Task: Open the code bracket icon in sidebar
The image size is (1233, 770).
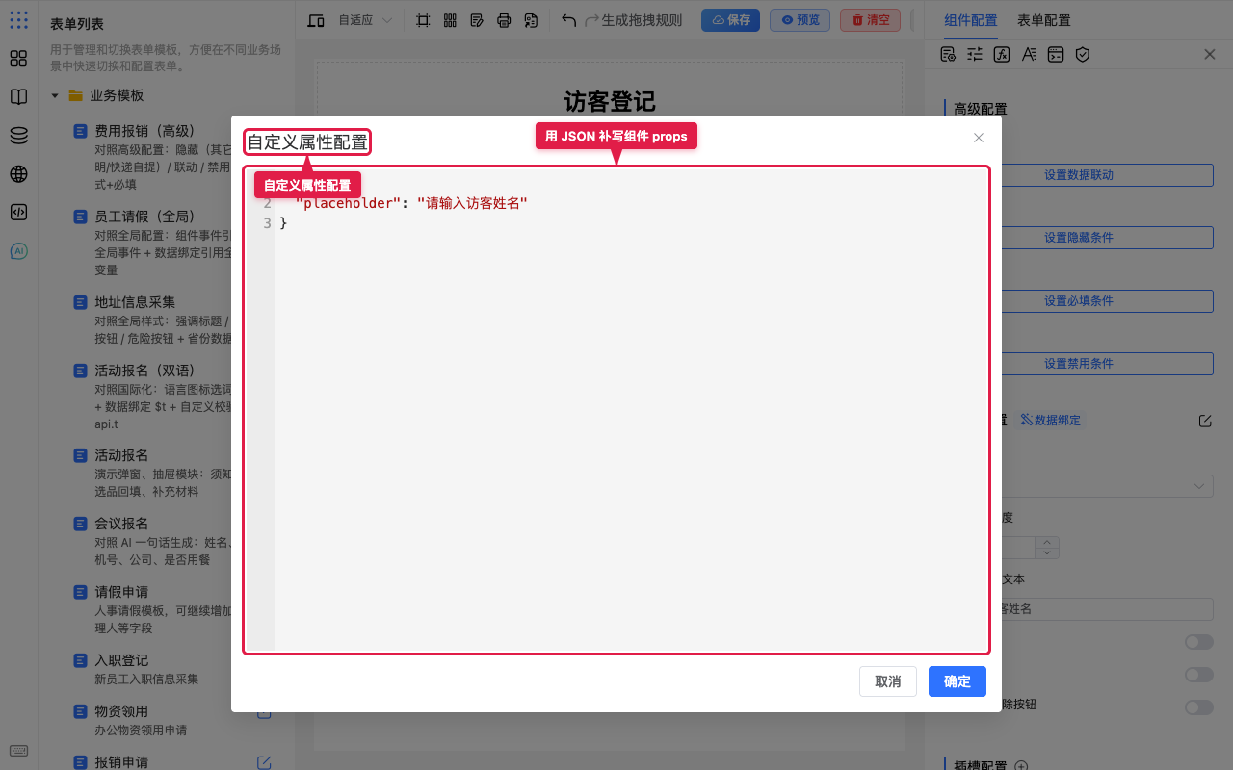Action: 18,213
